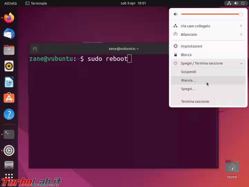
Task: Click the zane@vubuntu prompt text
Action: pos(51,59)
